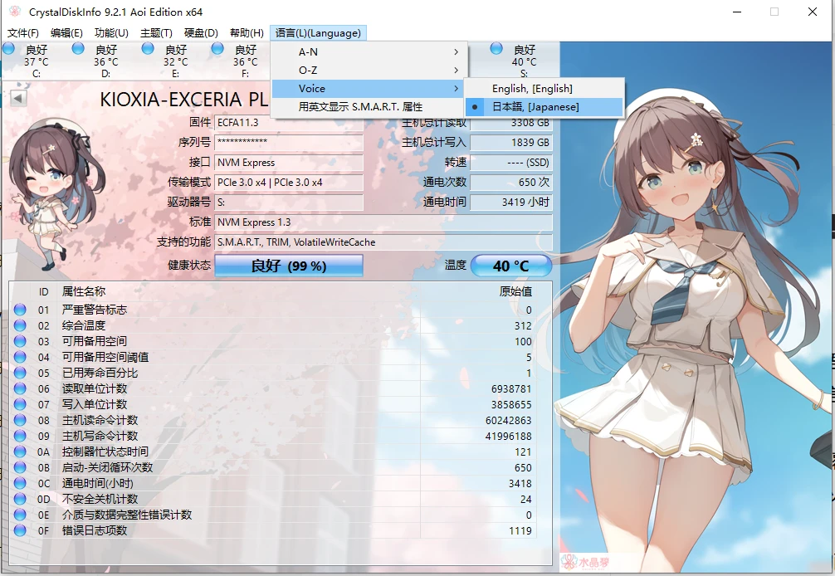Viewport: 835px width, 576px height.
Task: Click the 属性名称 column header
Action: pyautogui.click(x=84, y=291)
